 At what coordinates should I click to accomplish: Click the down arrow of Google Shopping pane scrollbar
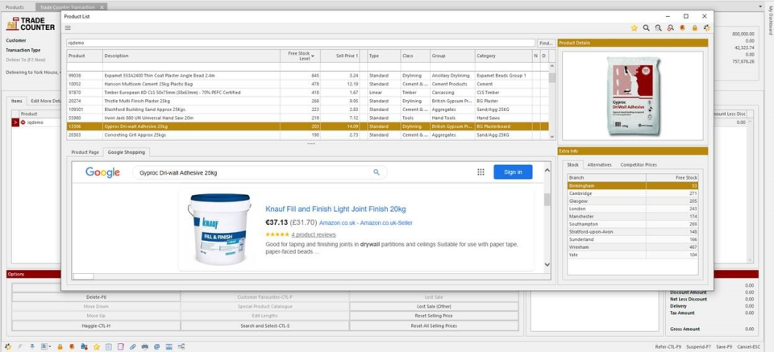click(547, 265)
